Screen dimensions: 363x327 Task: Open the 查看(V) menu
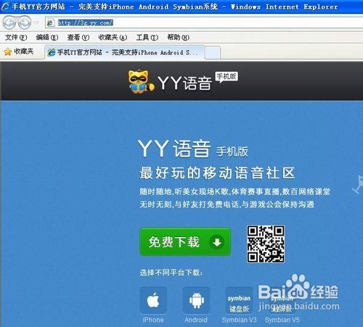pyautogui.click(x=78, y=38)
